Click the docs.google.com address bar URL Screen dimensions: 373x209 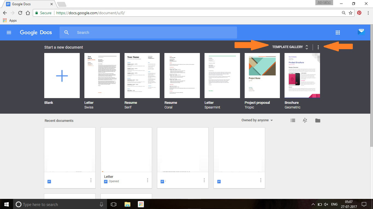[x=90, y=13]
